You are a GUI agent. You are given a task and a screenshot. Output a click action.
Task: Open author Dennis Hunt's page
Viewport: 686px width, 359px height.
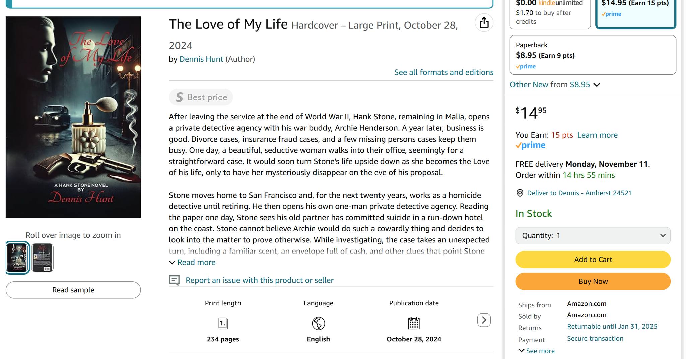[201, 59]
